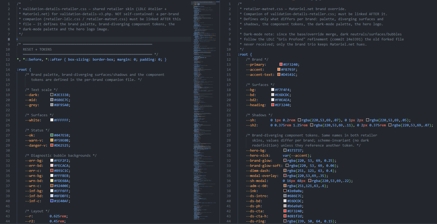This screenshot has height=224, width=437.
Task: Open the --sh-modal rgba swatch
Action: pos(310,181)
